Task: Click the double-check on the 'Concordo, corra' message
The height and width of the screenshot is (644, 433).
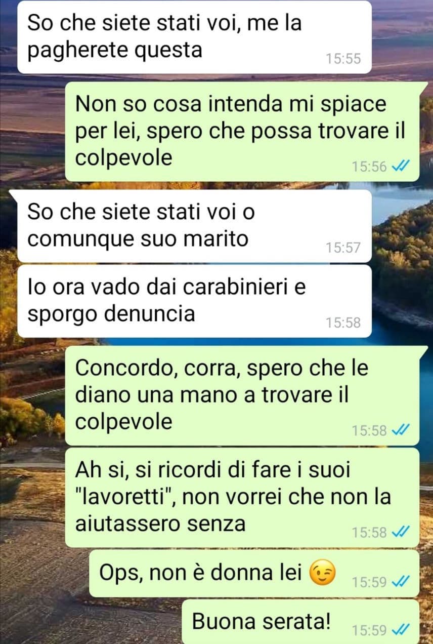Action: (400, 430)
